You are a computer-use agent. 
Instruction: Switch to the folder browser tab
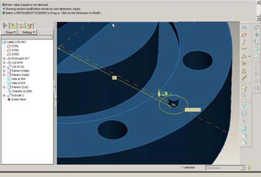[x=13, y=25]
